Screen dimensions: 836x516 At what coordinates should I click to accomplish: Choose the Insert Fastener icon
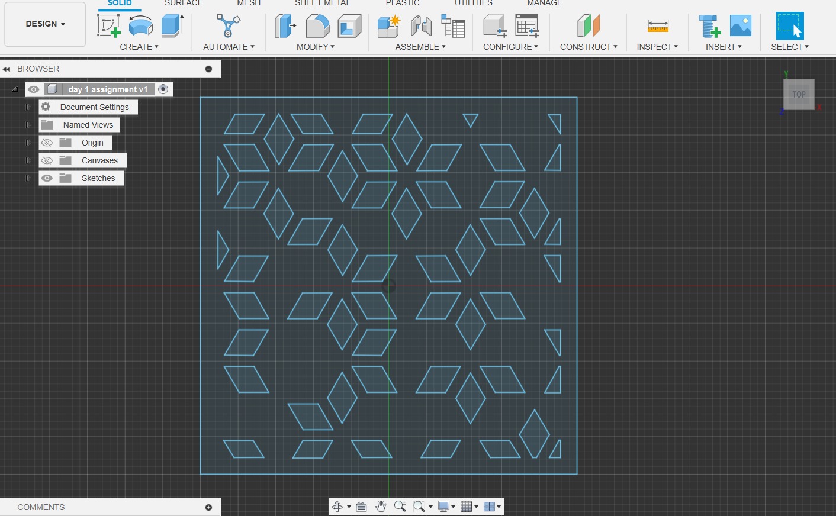pos(709,26)
